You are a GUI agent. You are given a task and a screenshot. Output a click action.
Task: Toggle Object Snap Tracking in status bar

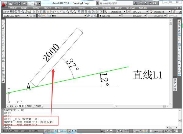(x=63, y=131)
